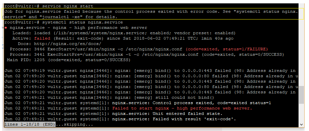Click the vertical scrollbar thumb
Screen dimensions: 309x131
tap(301, 95)
